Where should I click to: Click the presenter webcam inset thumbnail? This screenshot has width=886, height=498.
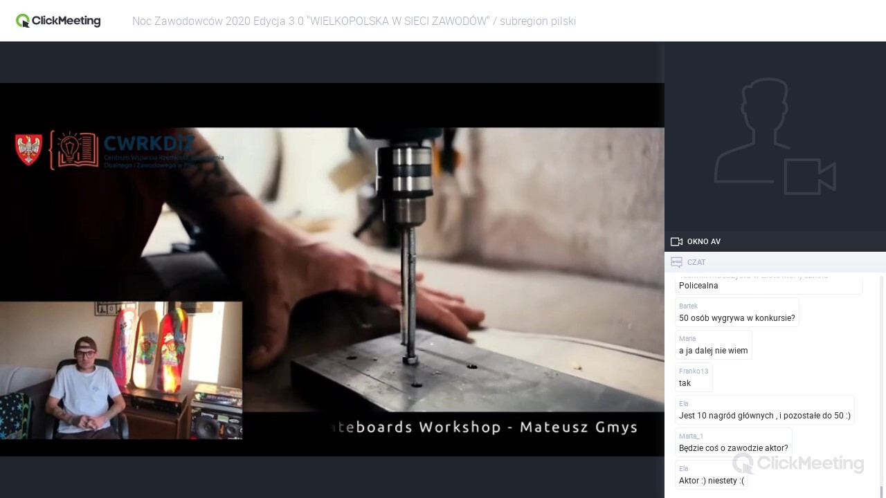[121, 370]
